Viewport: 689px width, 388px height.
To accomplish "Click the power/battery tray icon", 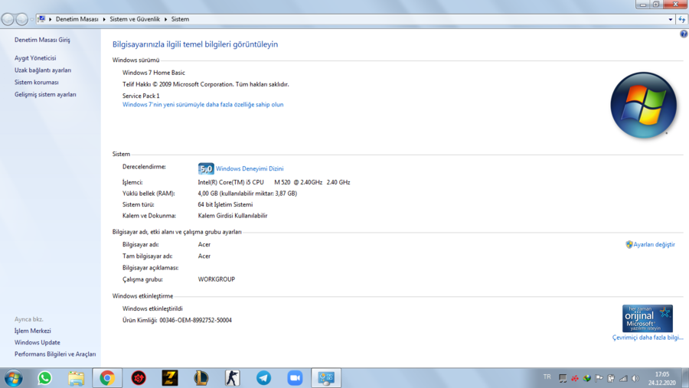I will 611,378.
